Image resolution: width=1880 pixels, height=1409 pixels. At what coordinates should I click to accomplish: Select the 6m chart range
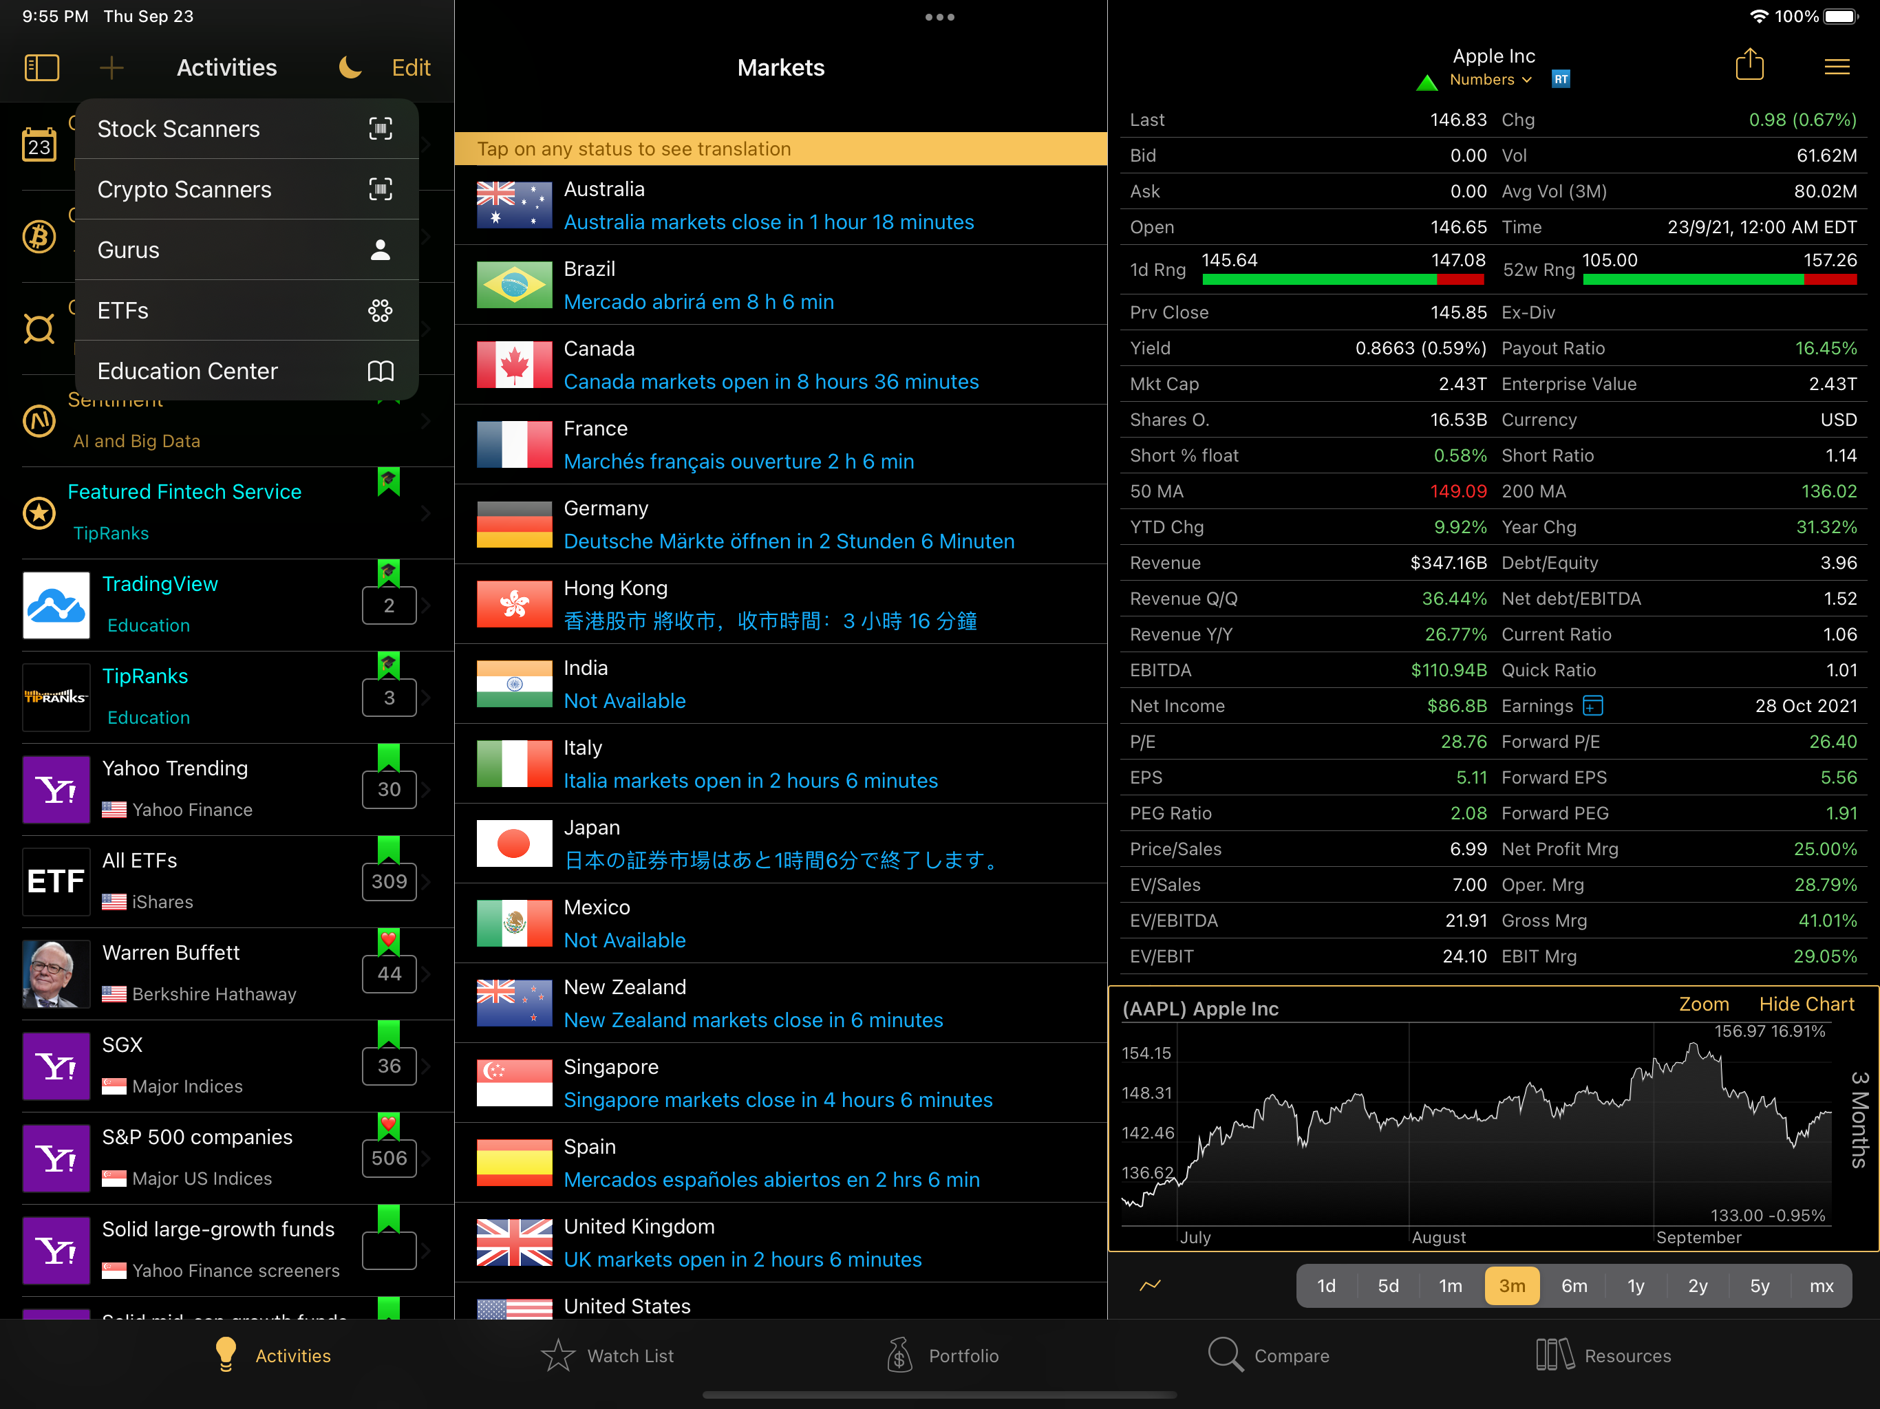[x=1573, y=1286]
